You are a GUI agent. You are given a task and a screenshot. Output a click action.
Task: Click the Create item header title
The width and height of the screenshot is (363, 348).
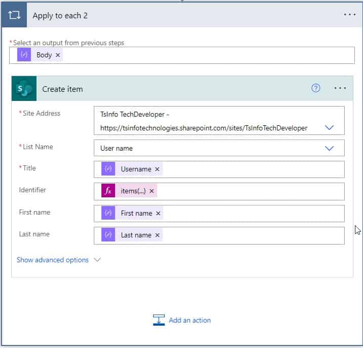[x=62, y=89]
